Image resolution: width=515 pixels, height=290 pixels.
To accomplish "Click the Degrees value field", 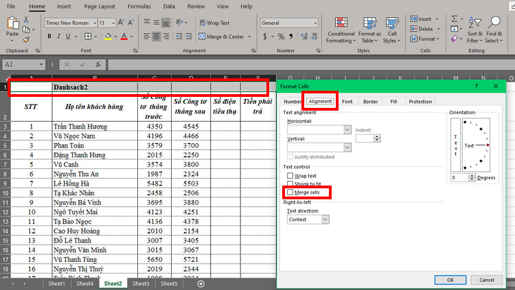I will click(459, 177).
